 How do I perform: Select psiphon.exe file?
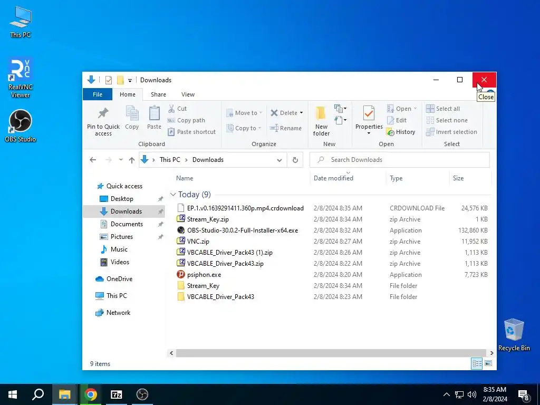click(204, 275)
